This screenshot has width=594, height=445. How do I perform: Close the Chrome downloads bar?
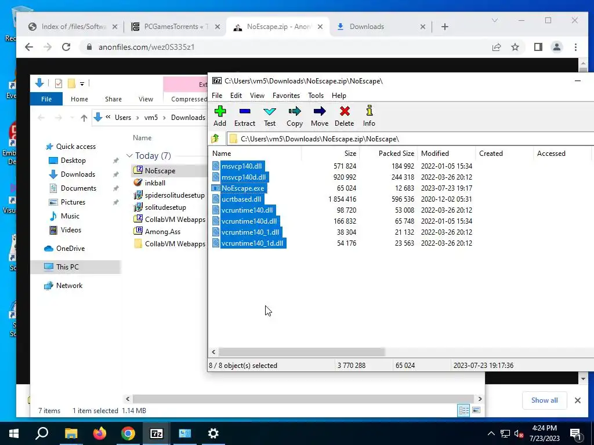pyautogui.click(x=578, y=400)
